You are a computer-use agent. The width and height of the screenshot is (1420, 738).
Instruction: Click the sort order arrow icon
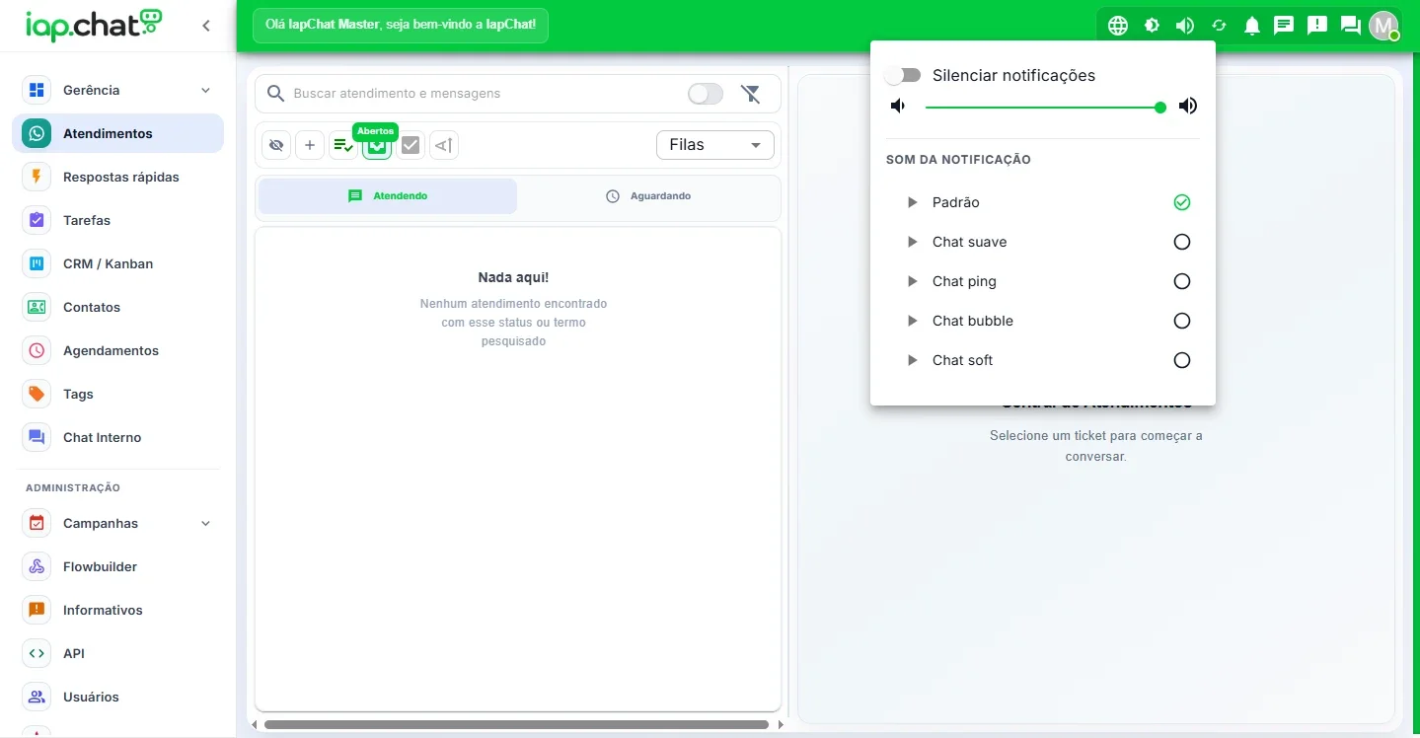coord(444,145)
